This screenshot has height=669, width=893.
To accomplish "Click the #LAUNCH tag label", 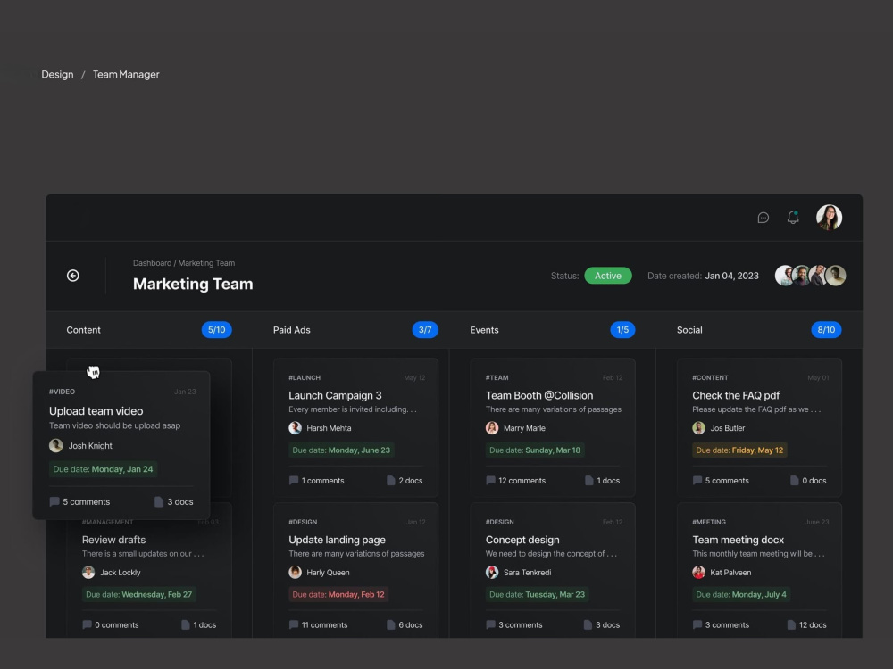I will click(305, 377).
